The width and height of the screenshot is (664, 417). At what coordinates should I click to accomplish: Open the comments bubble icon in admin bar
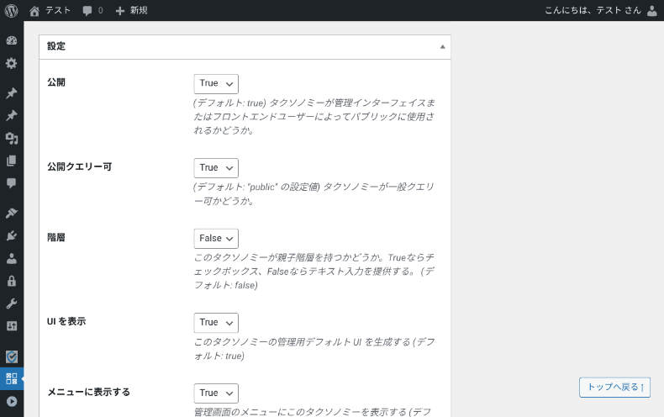[x=87, y=11]
